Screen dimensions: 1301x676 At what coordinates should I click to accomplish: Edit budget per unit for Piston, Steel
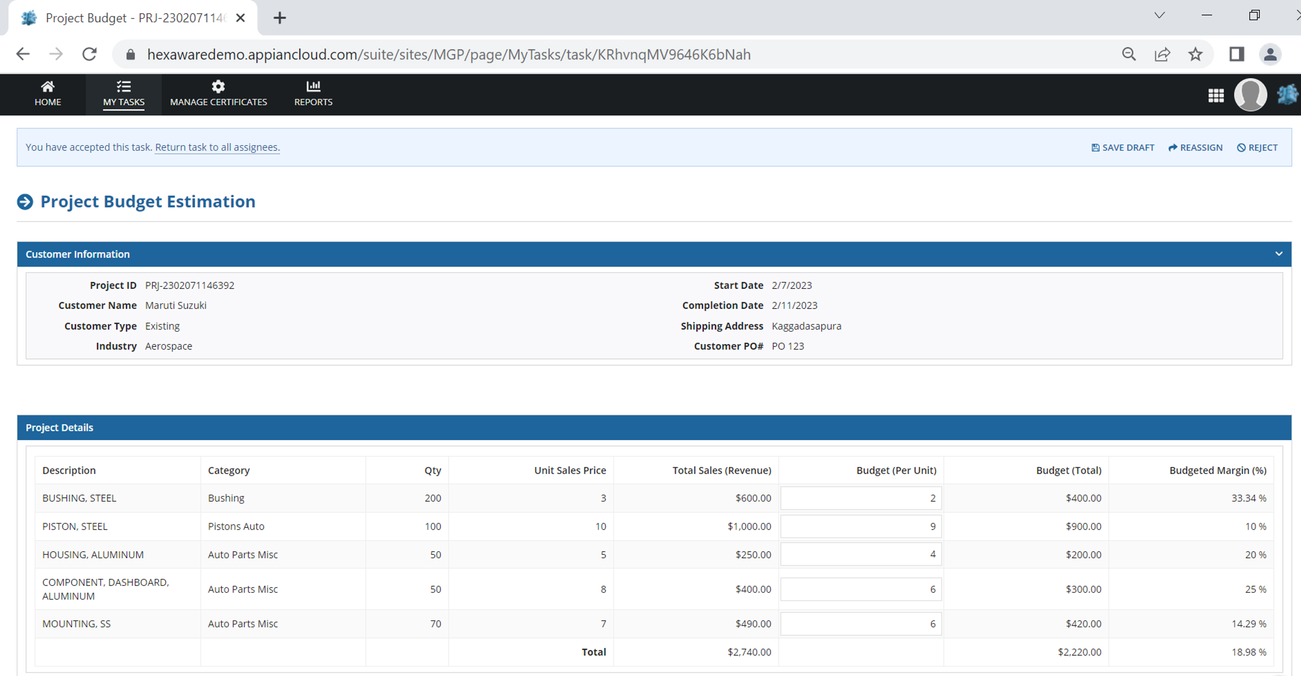pos(861,527)
